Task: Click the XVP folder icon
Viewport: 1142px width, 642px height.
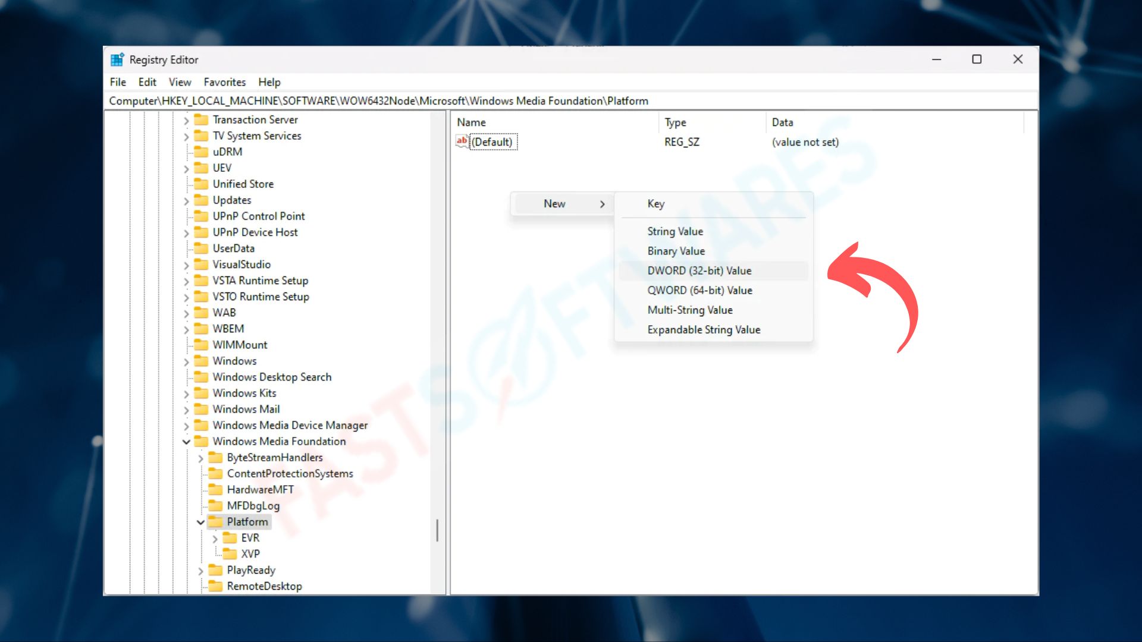Action: [x=230, y=553]
